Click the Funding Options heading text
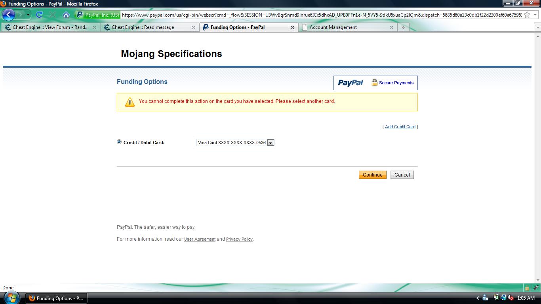The width and height of the screenshot is (541, 304). point(142,82)
